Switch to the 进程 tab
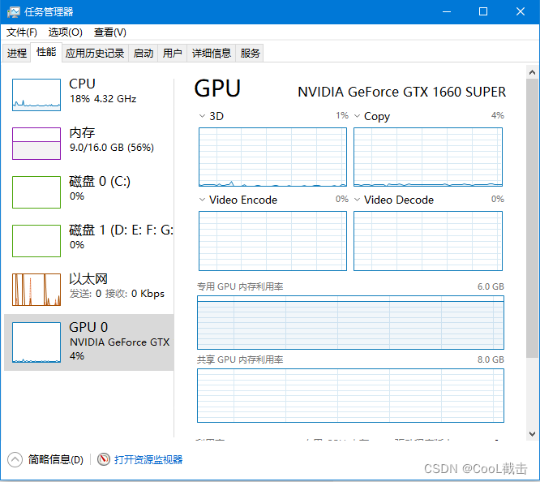Screen dimensions: 540x482 [17, 53]
